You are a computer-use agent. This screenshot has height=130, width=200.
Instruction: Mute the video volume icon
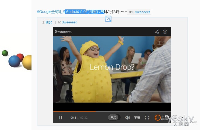(x=127, y=118)
